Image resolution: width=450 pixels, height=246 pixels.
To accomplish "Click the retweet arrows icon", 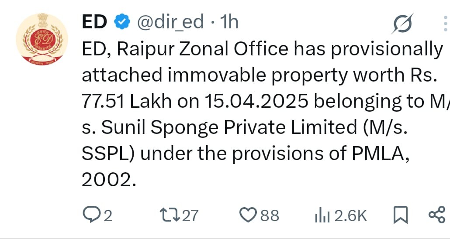I will (x=170, y=215).
